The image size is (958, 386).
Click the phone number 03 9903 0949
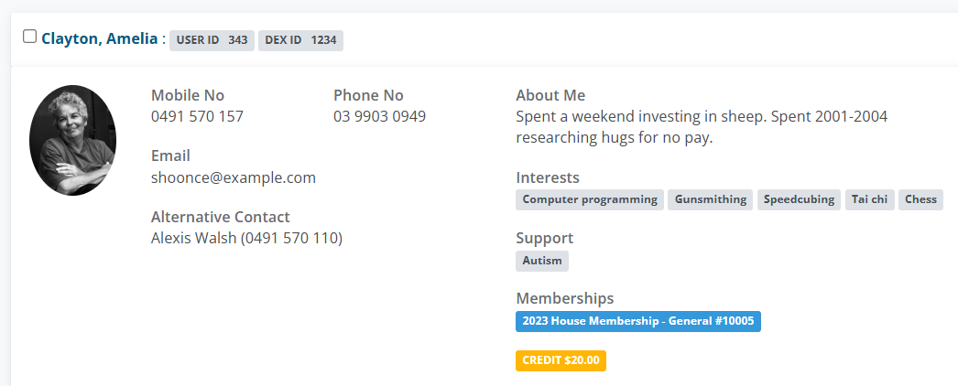[x=379, y=116]
